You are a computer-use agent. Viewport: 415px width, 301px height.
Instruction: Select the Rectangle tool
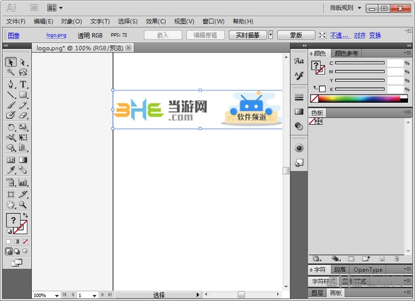pos(23,94)
